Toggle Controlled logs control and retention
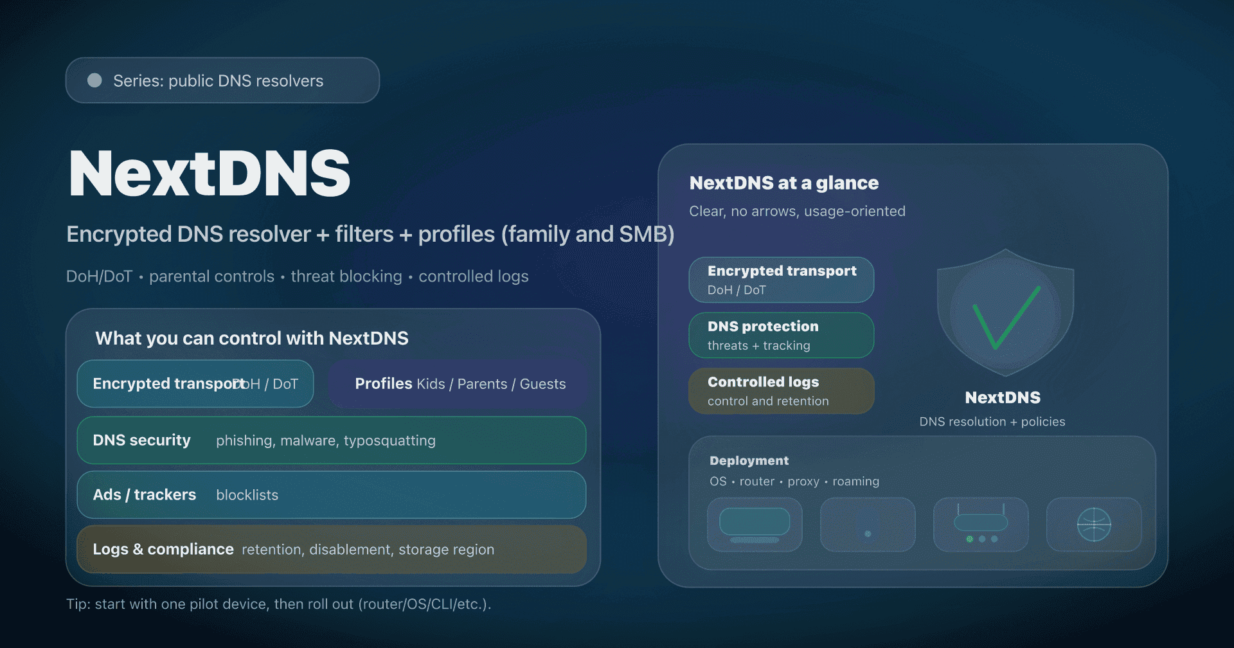Viewport: 1234px width, 648px height. (x=781, y=390)
